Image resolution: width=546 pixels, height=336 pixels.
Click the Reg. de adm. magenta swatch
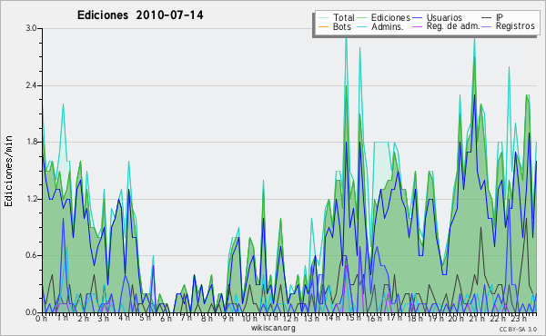point(418,26)
